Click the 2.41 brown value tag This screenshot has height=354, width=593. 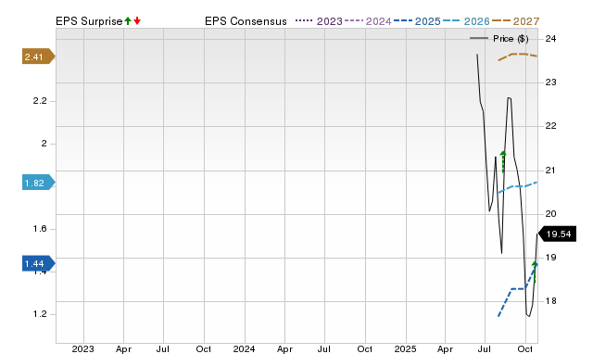click(39, 57)
